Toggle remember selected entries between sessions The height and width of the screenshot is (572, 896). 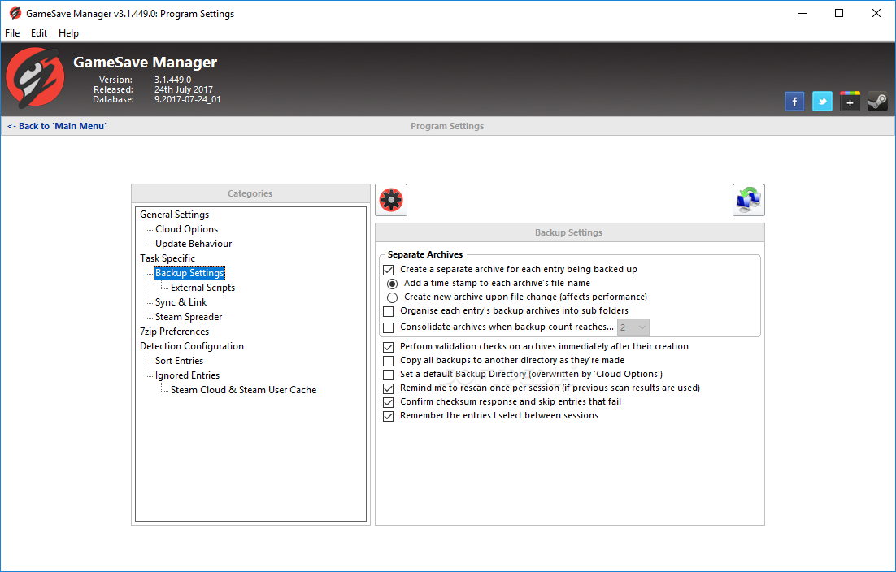(389, 416)
